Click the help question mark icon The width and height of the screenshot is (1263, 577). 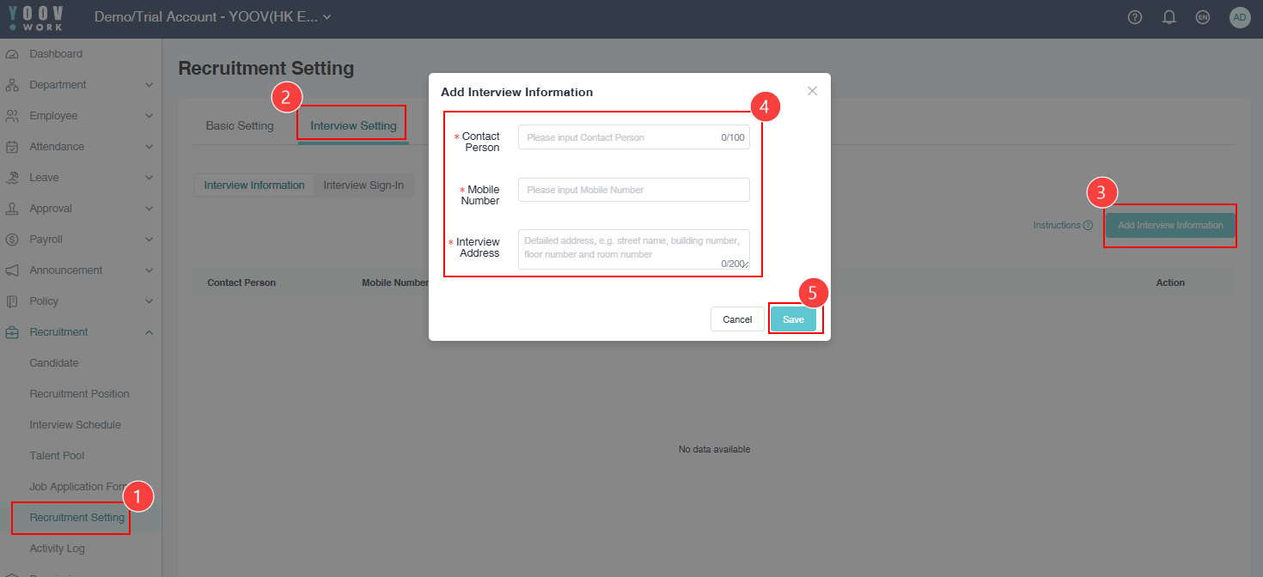coord(1134,17)
